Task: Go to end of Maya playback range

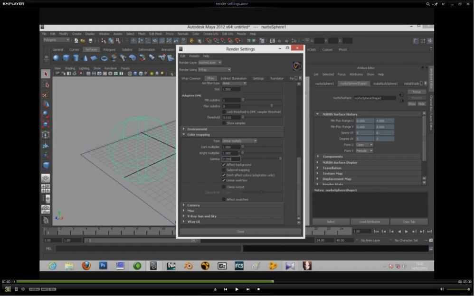Action: 429,232
